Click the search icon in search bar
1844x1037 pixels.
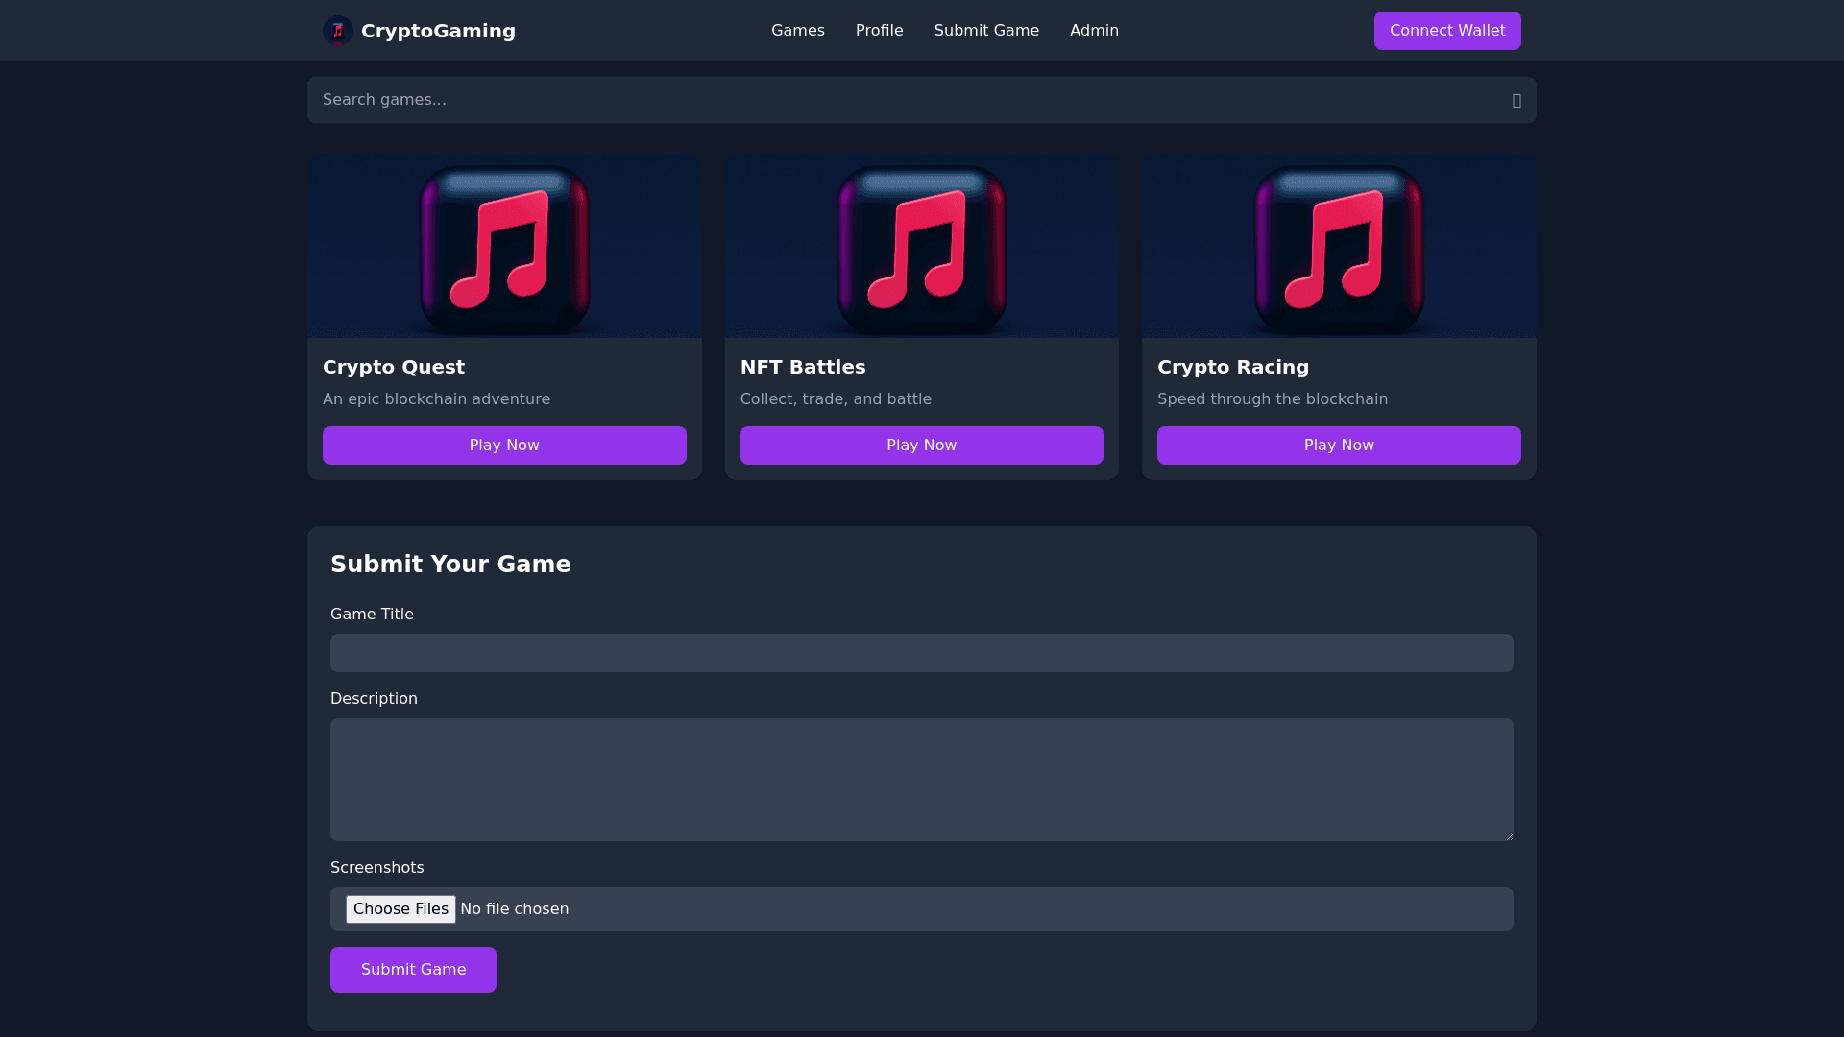(x=1516, y=101)
